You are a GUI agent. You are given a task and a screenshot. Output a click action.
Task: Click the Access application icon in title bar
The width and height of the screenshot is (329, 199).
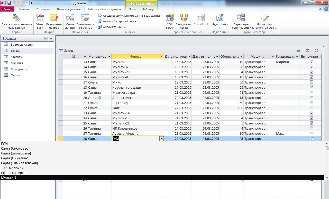coord(3,3)
